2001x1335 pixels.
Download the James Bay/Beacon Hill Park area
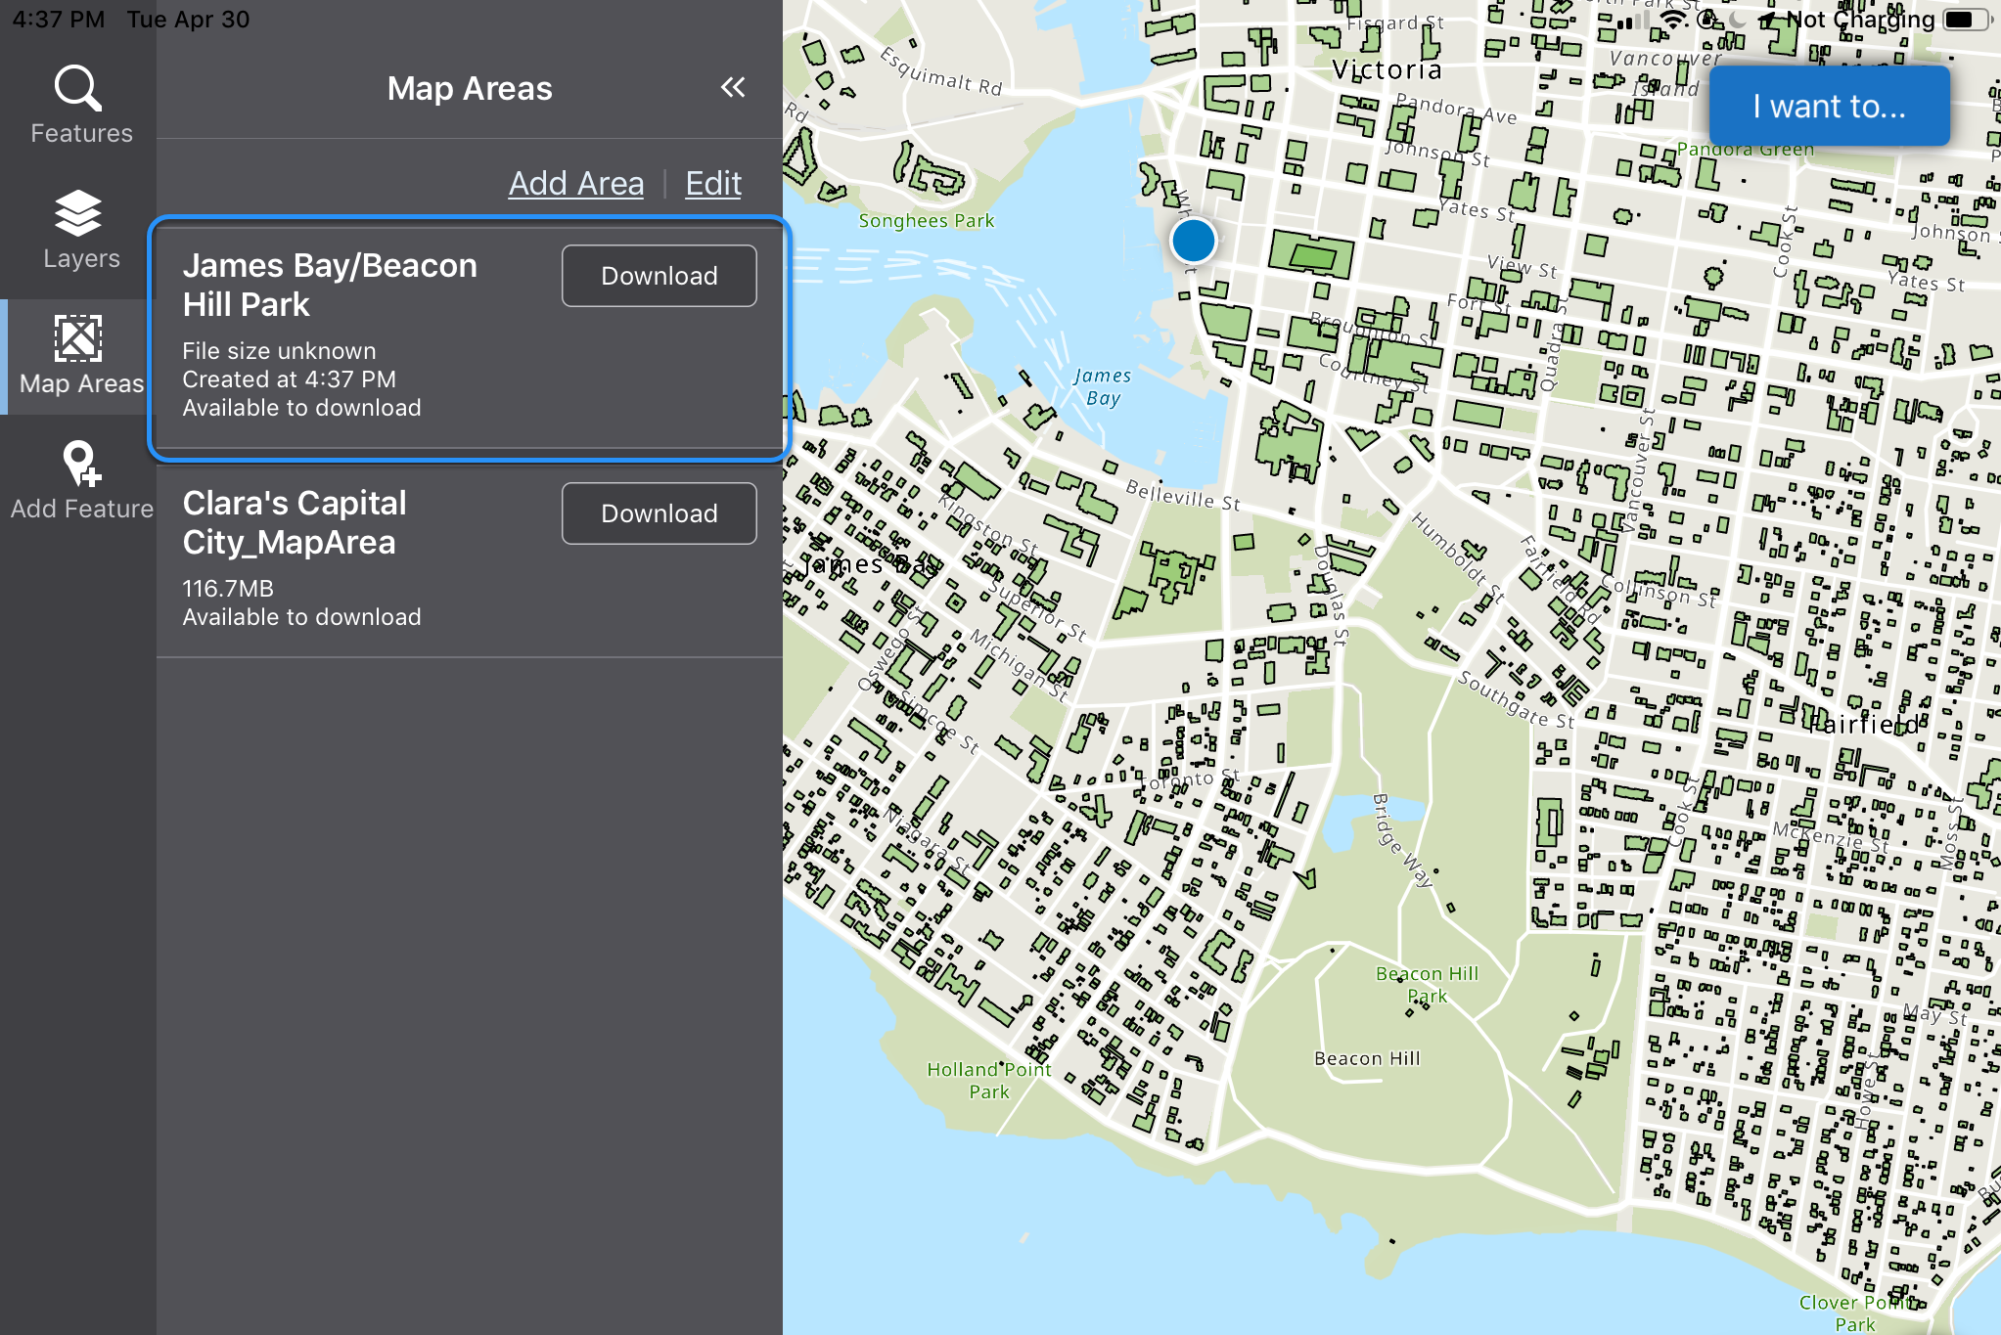(659, 276)
